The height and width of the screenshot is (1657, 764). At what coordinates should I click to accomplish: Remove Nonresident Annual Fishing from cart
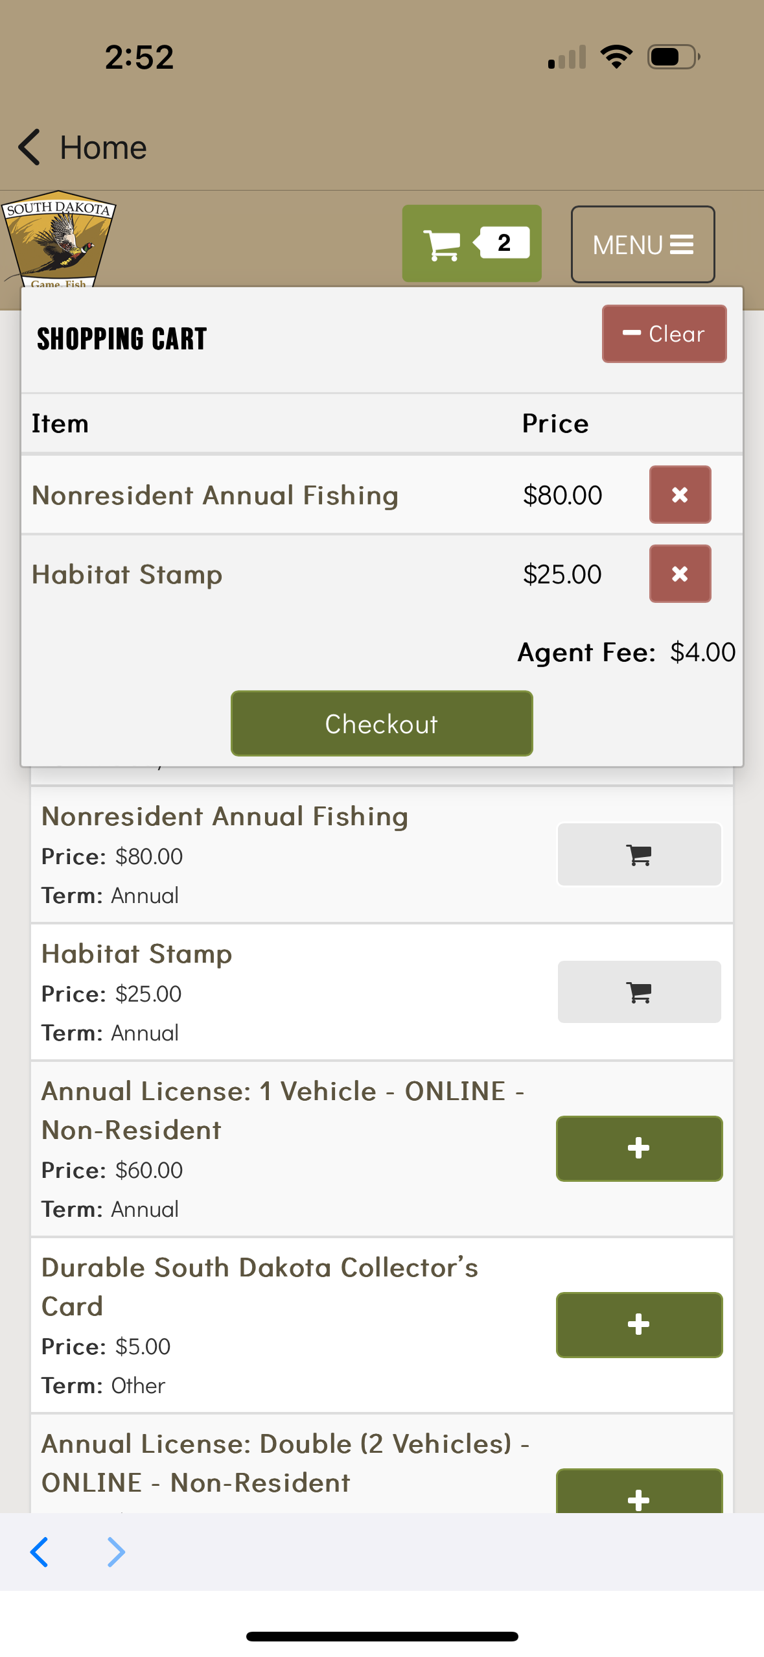click(680, 495)
